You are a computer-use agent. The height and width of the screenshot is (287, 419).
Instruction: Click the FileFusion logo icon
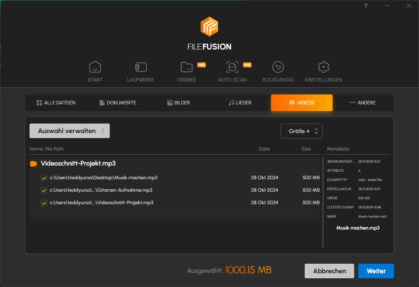tap(209, 27)
